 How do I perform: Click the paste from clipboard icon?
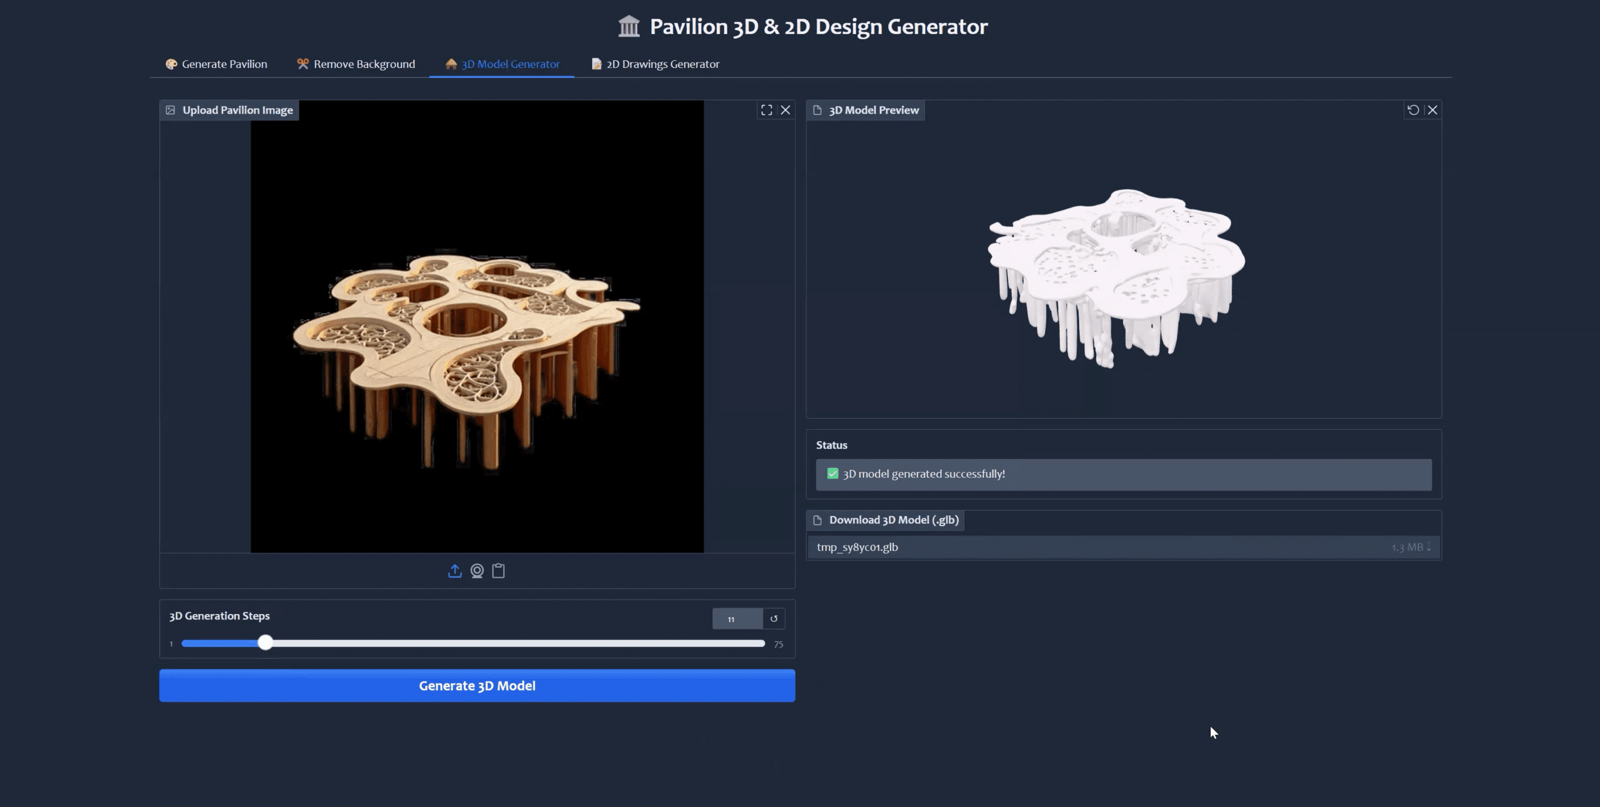pos(498,571)
